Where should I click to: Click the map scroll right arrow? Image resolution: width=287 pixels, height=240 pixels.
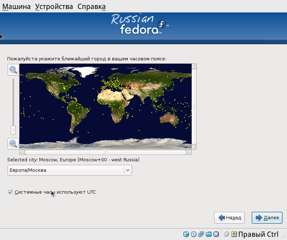pos(189,152)
